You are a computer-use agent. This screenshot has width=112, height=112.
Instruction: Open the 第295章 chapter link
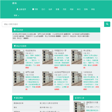point(46,107)
